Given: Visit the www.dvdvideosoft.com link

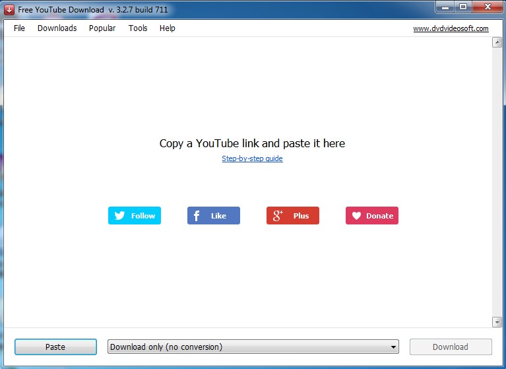Looking at the screenshot, I should pyautogui.click(x=451, y=28).
